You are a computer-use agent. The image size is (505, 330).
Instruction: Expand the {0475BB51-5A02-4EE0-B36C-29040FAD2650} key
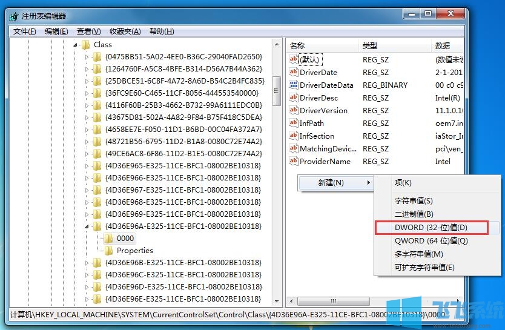[87, 57]
